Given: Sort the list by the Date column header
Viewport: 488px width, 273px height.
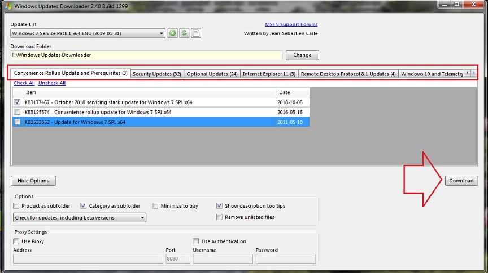Looking at the screenshot, I should coord(293,92).
